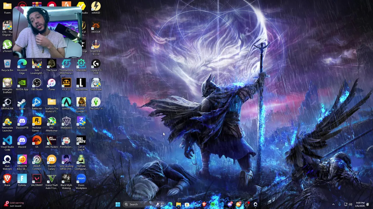
Task: Open Battle.net desktop shortcut
Action: [37, 104]
